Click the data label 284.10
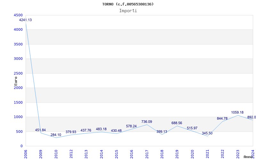 tap(56, 135)
